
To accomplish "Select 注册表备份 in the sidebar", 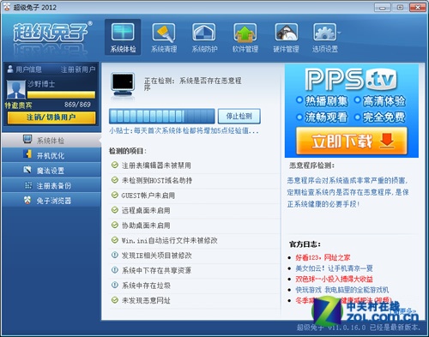I will 51,186.
